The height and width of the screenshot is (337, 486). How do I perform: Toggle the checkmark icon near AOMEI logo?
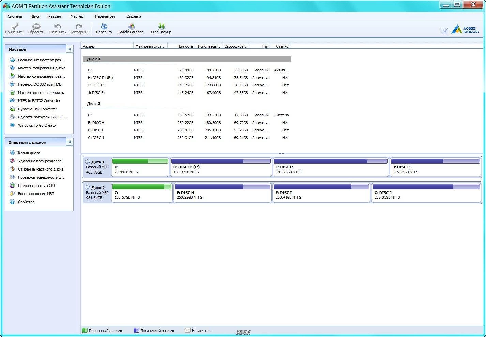pos(444,31)
